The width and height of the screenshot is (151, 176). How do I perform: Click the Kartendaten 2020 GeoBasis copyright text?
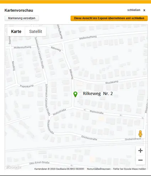tap(59, 169)
